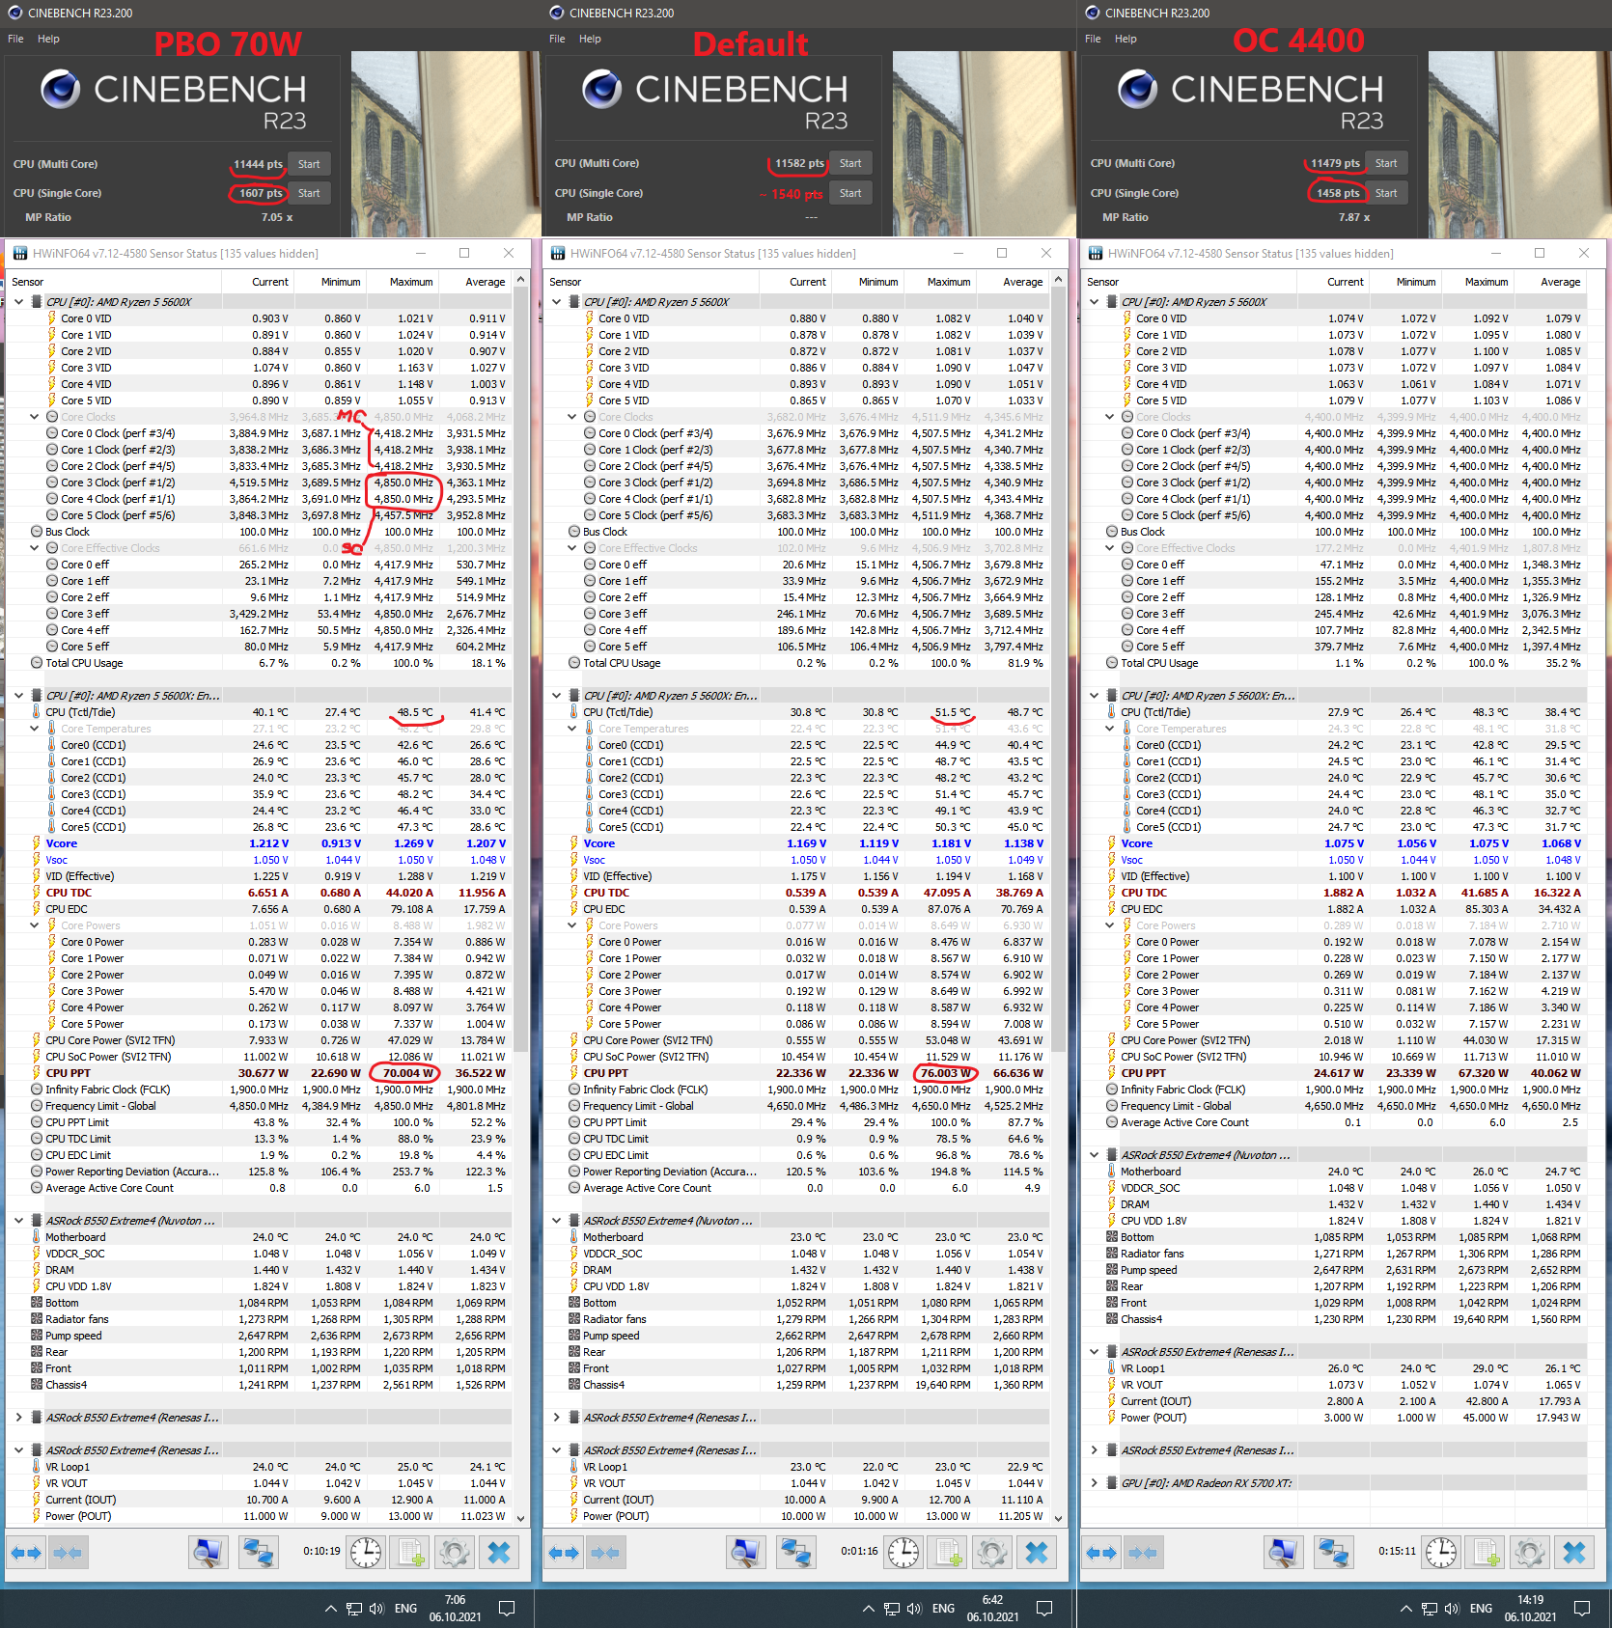Select Power (POUT) row in right HWiNFO window

[1334, 1418]
